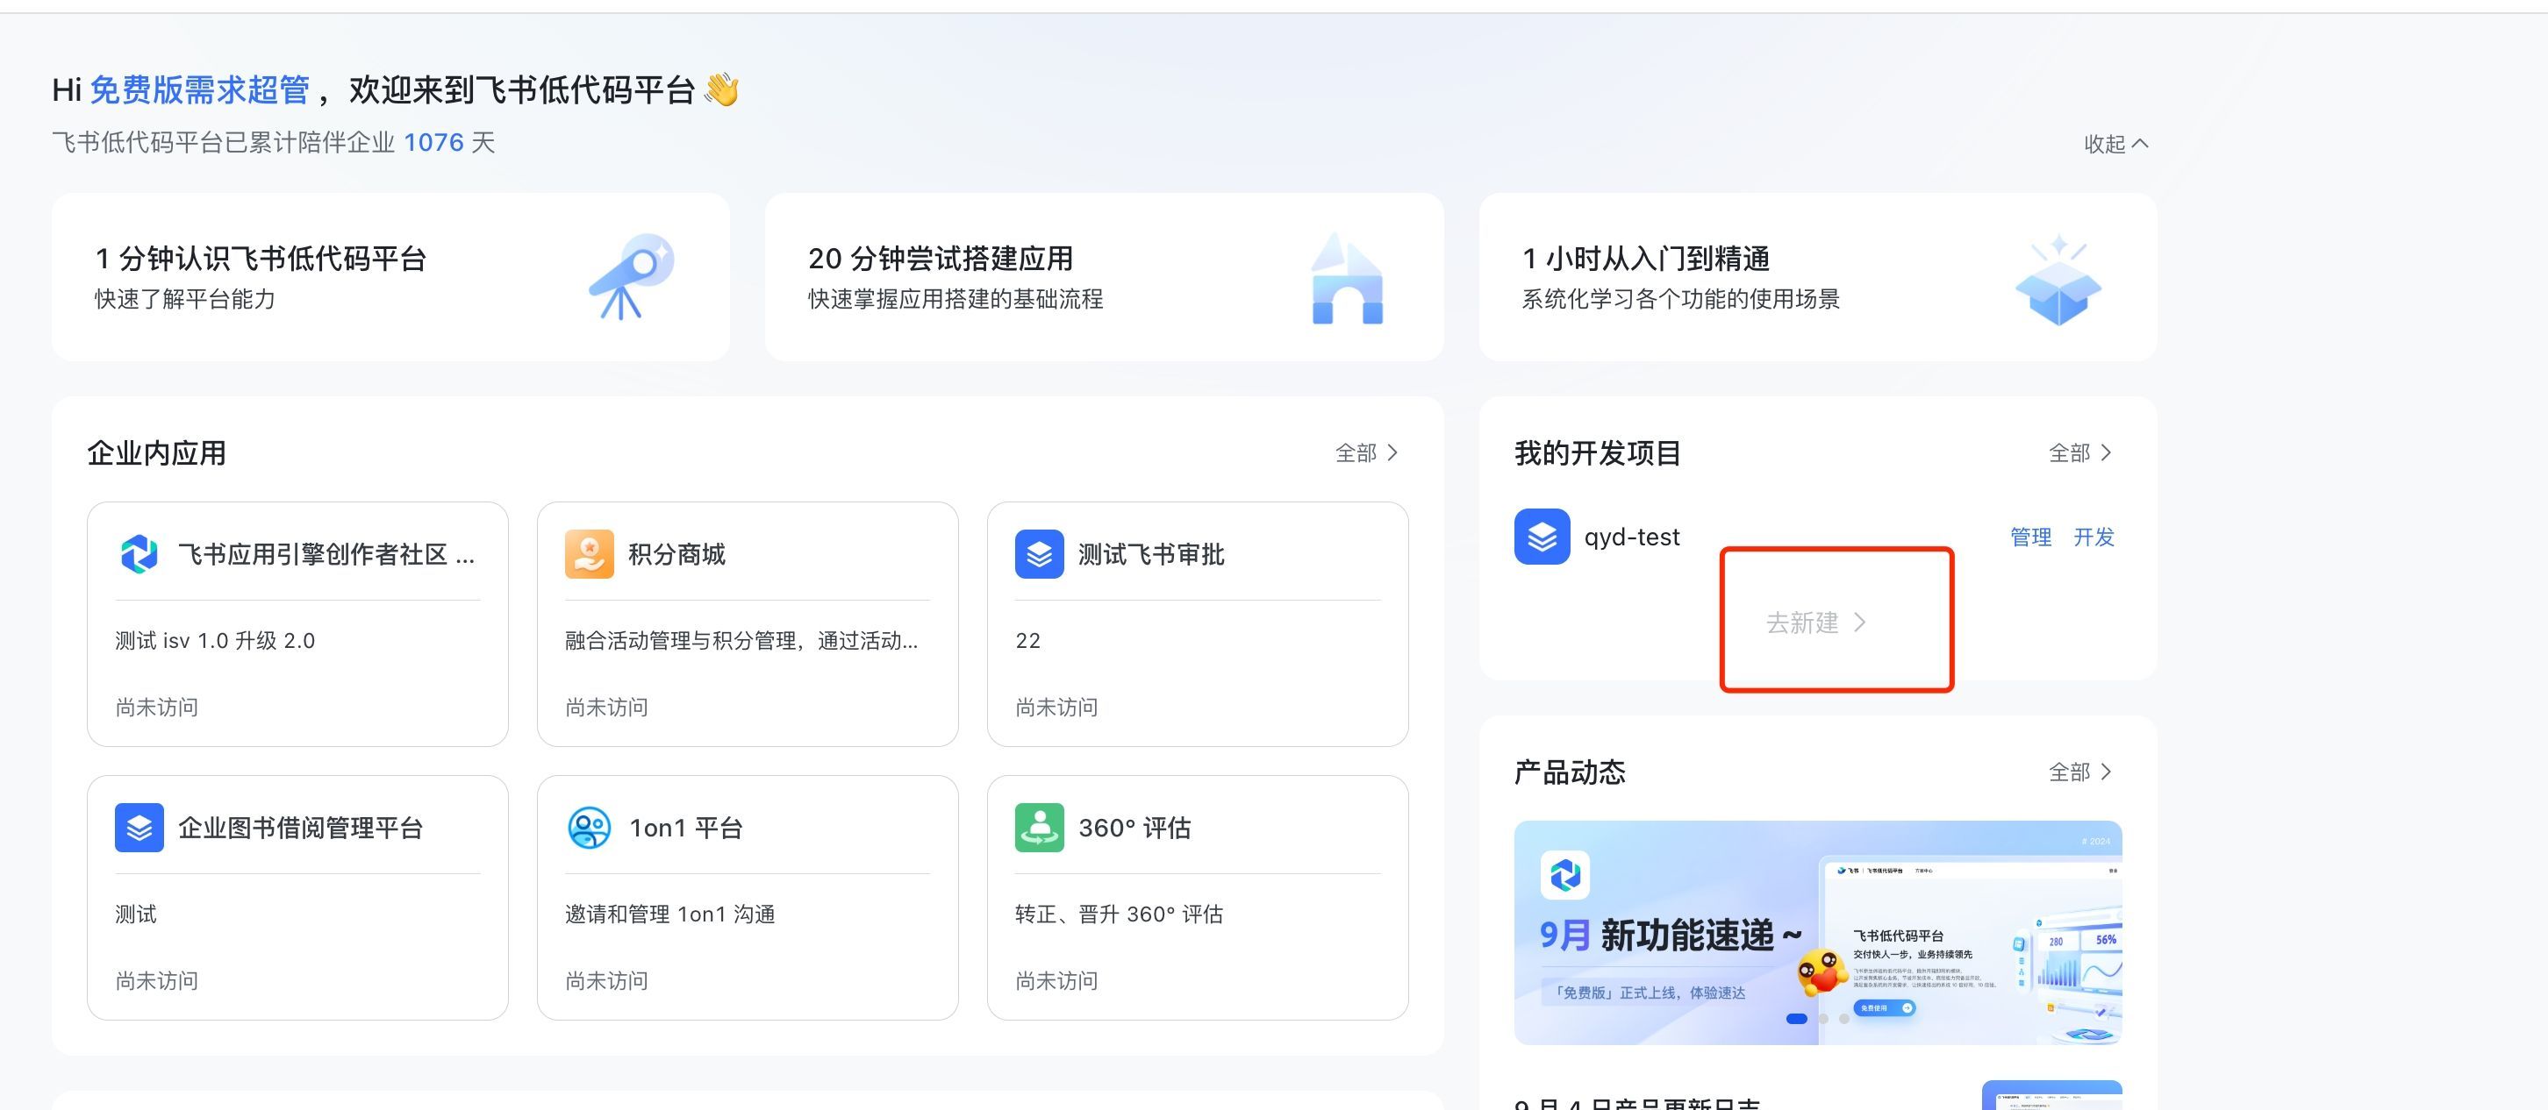Screen dimensions: 2548x1110
Task: Click the 免费版需求超管 username link
Action: click(x=200, y=90)
